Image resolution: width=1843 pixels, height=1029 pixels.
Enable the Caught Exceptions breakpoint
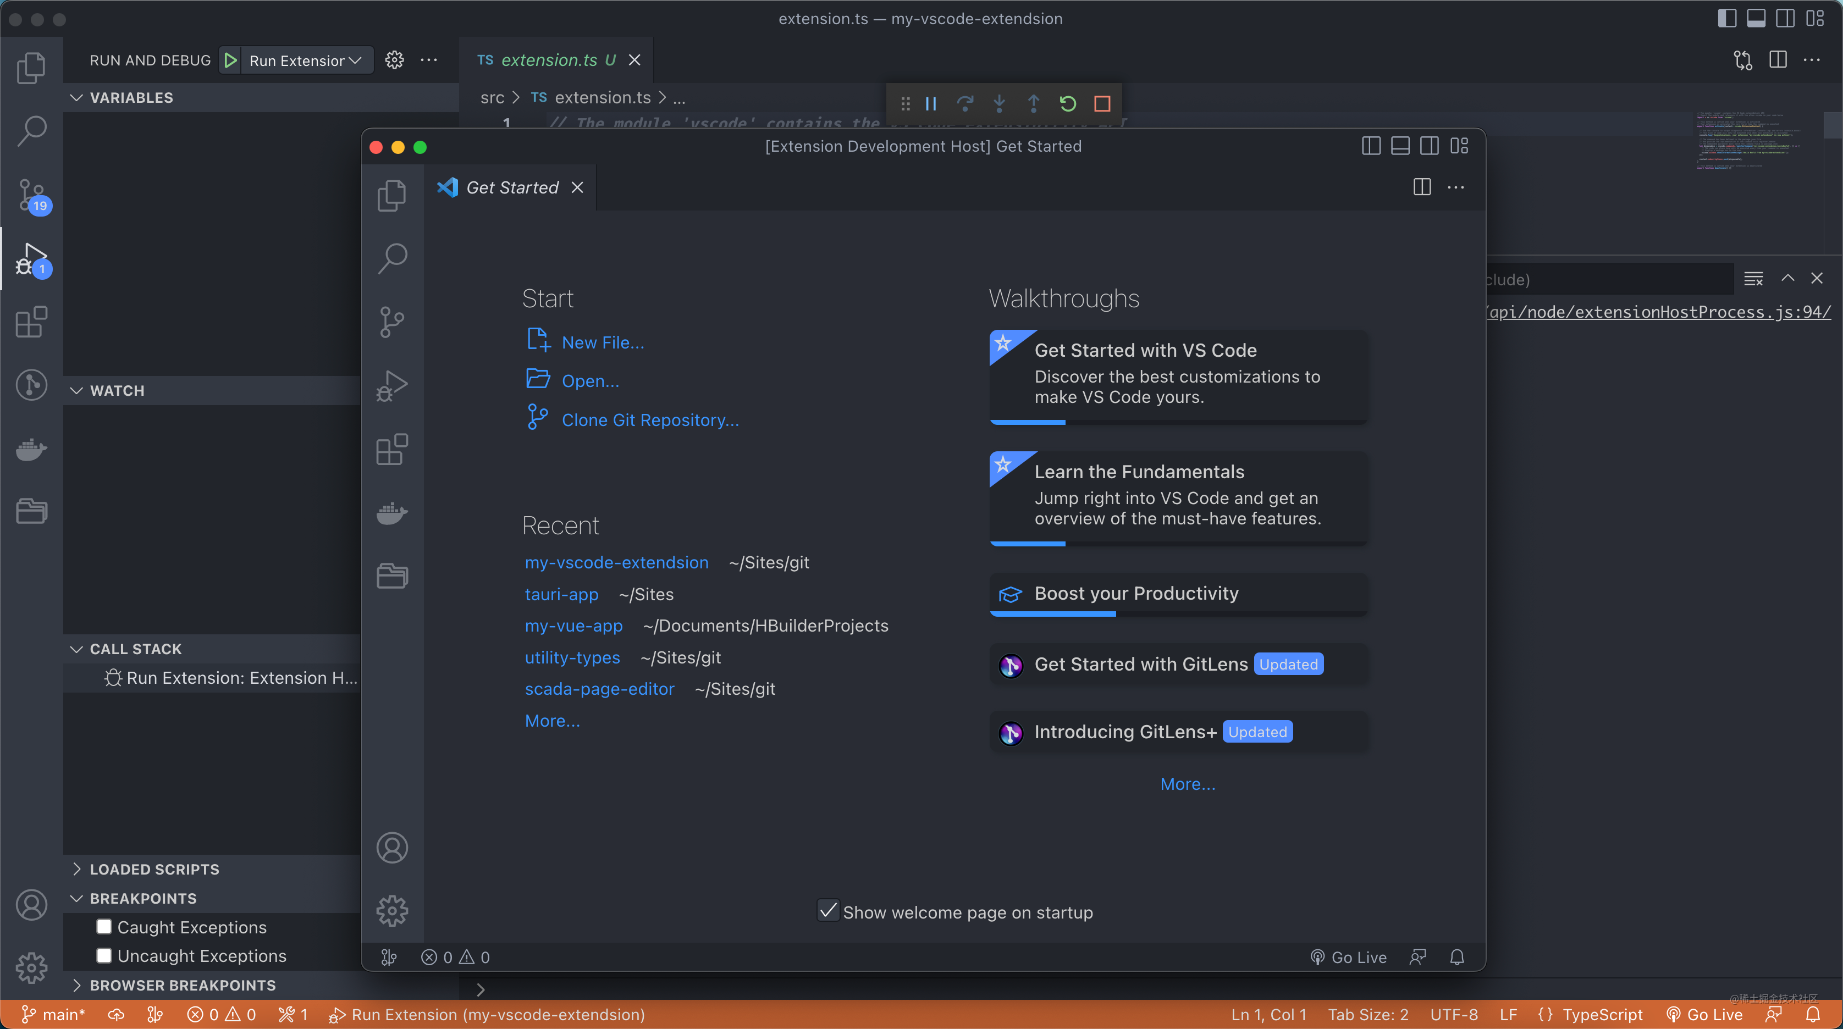pos(104,927)
